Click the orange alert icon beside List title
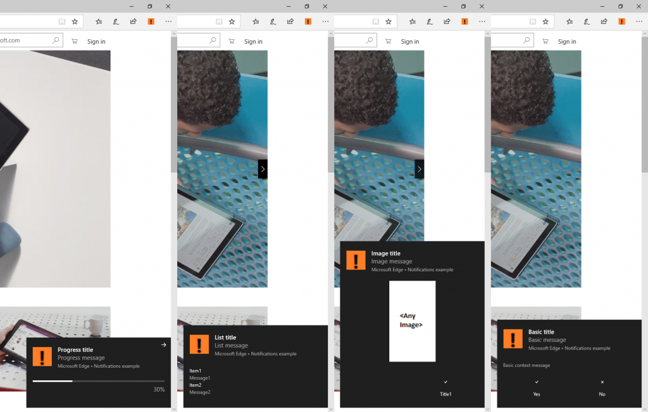The width and height of the screenshot is (648, 412). point(199,344)
